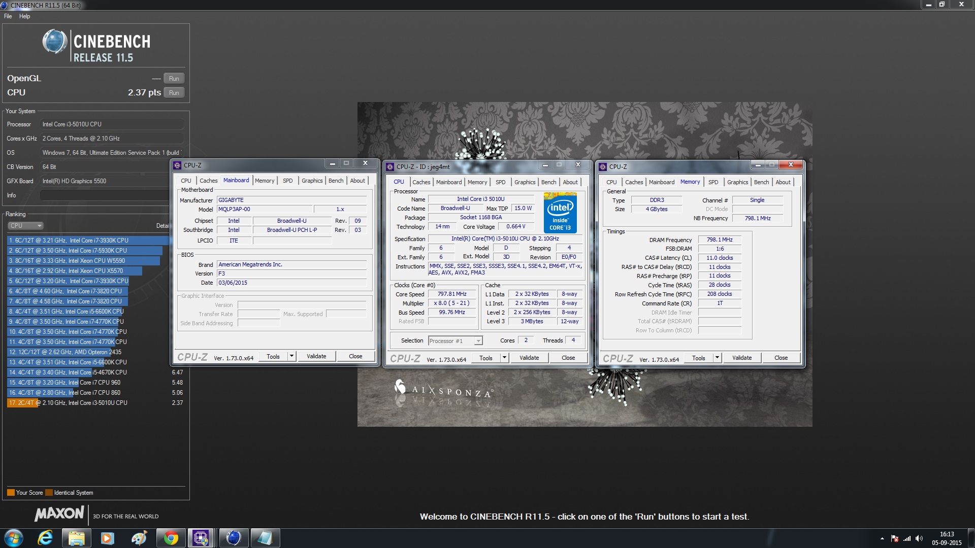The height and width of the screenshot is (548, 975).
Task: Click Validate in Mainboard CPU-Z window
Action: pos(316,356)
